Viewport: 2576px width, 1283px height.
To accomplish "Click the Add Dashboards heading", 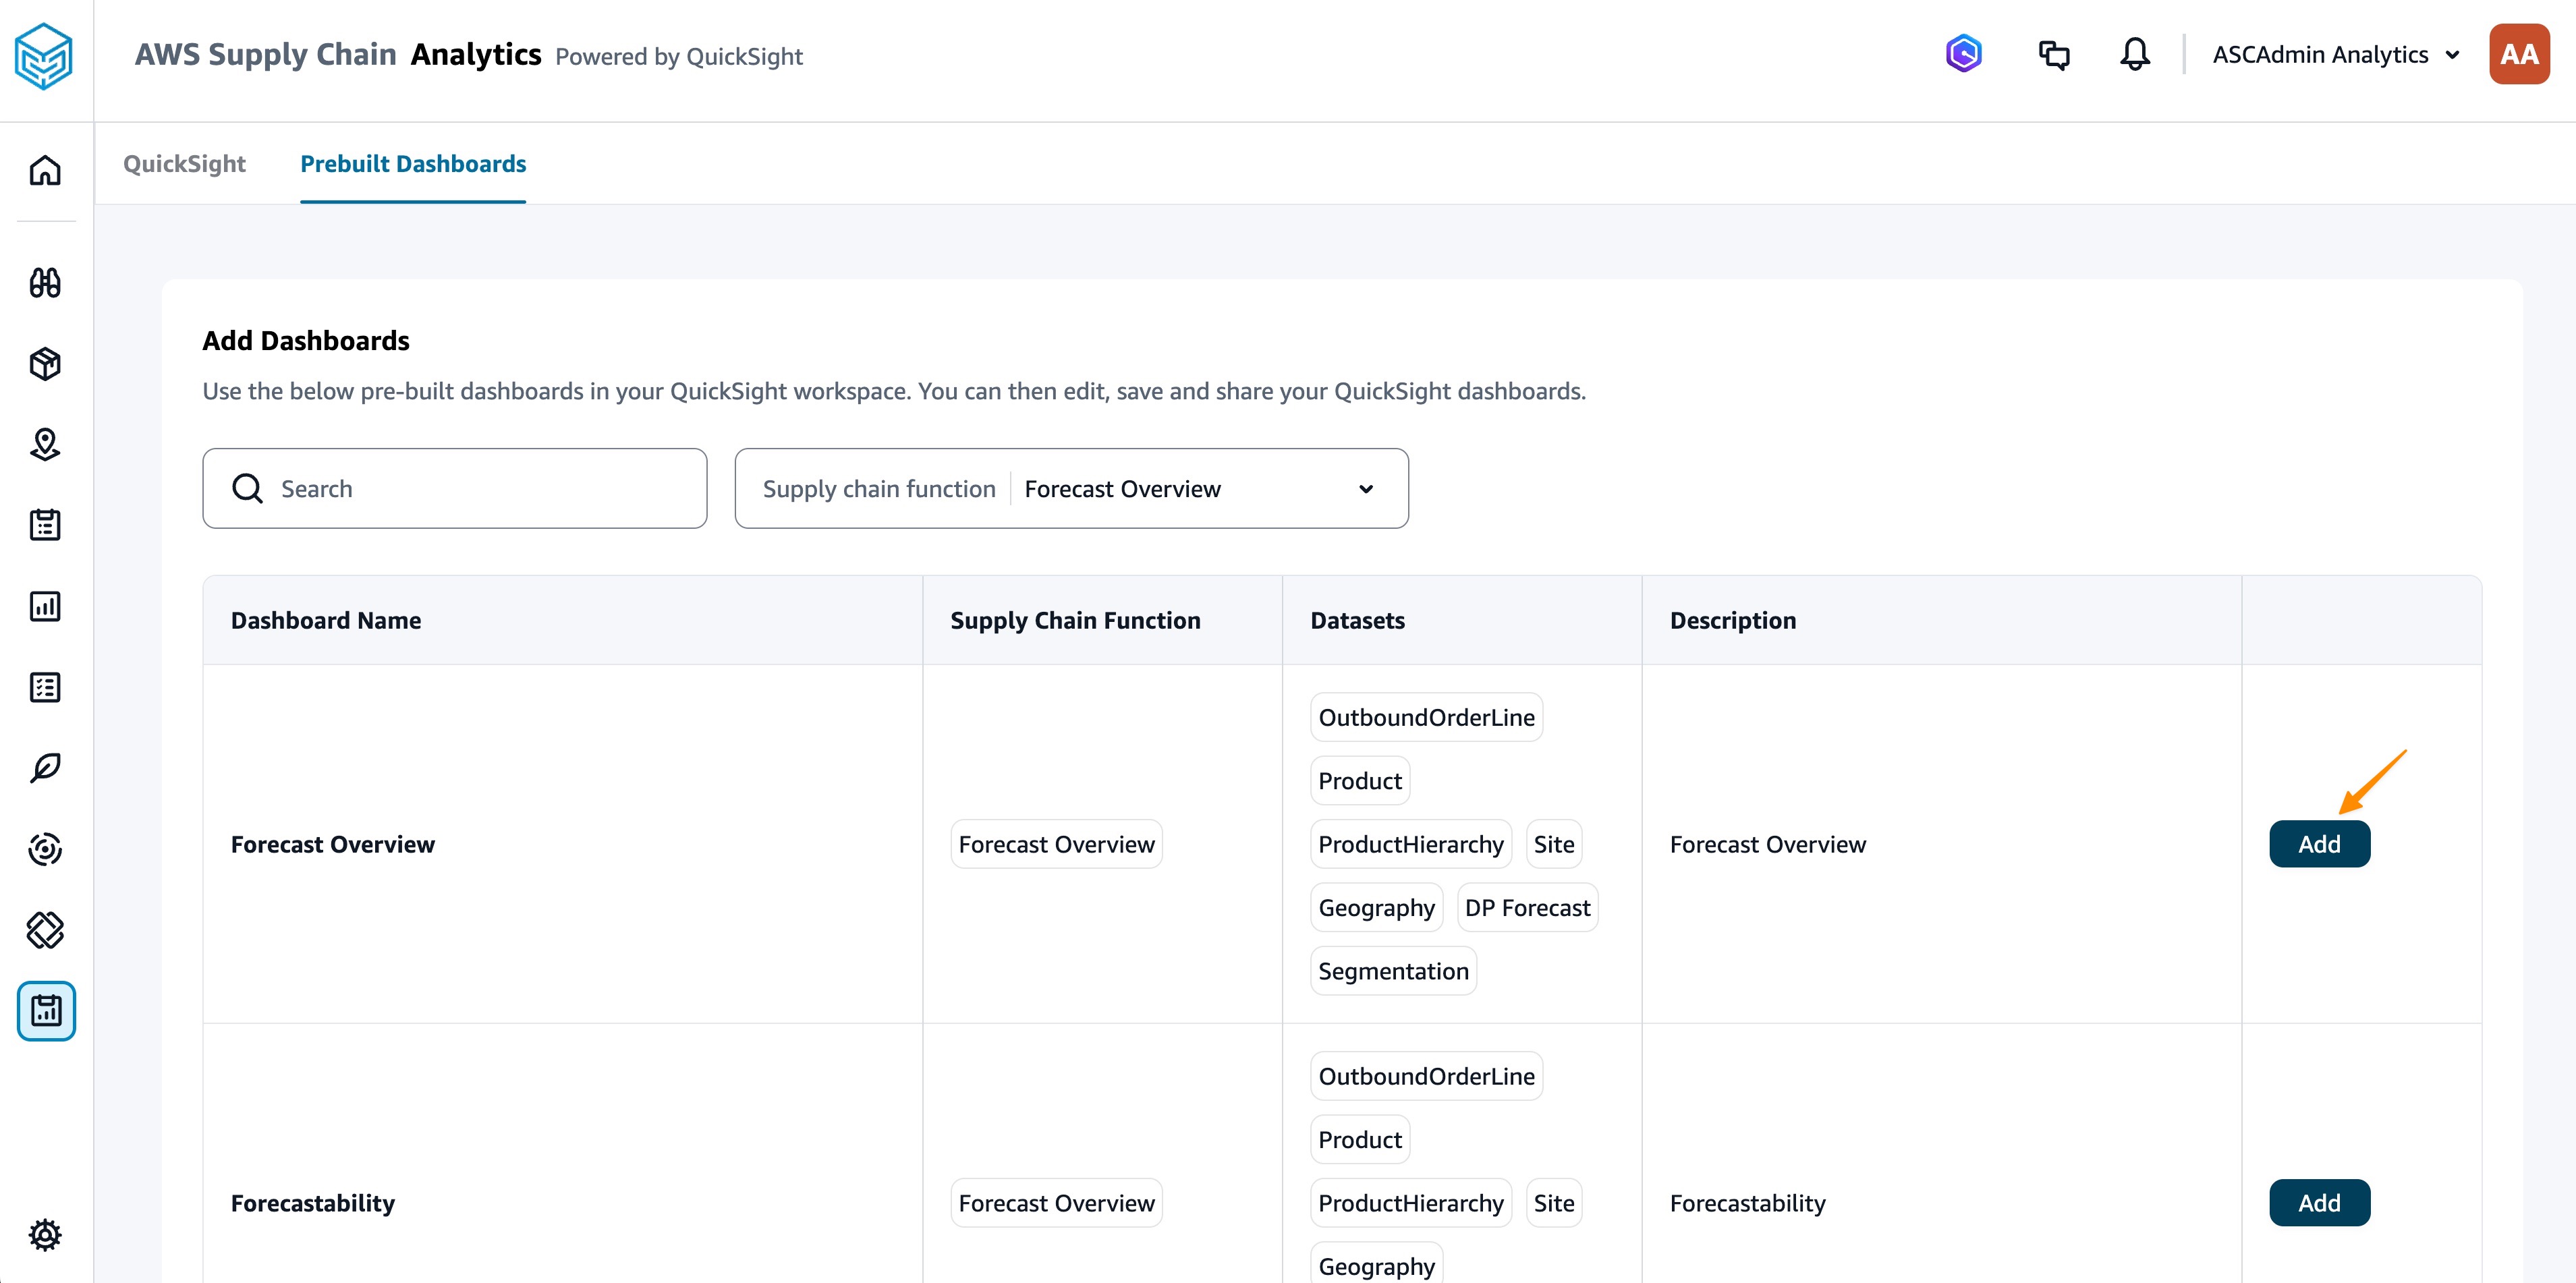I will pyautogui.click(x=306, y=340).
